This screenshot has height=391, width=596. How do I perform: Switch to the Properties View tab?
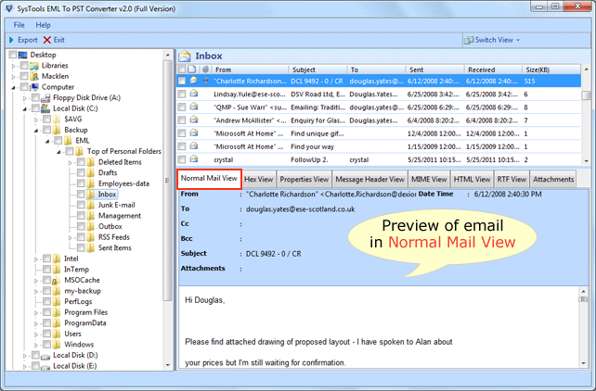304,179
